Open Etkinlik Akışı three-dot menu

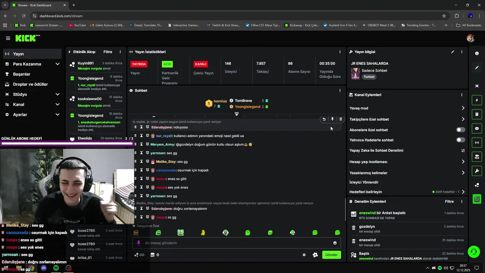[120, 52]
